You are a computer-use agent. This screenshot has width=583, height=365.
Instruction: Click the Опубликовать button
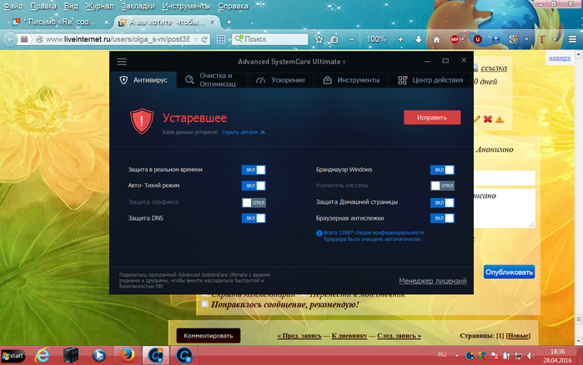[509, 272]
